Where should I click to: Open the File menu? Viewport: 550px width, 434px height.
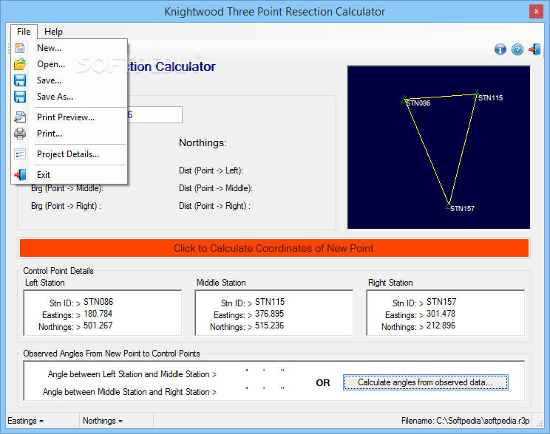[24, 32]
